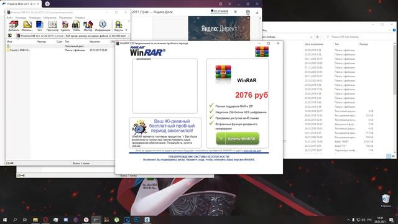398x224 pixels.
Task: Close the Яндекс Директ ad banner
Action: pyautogui.click(x=248, y=18)
